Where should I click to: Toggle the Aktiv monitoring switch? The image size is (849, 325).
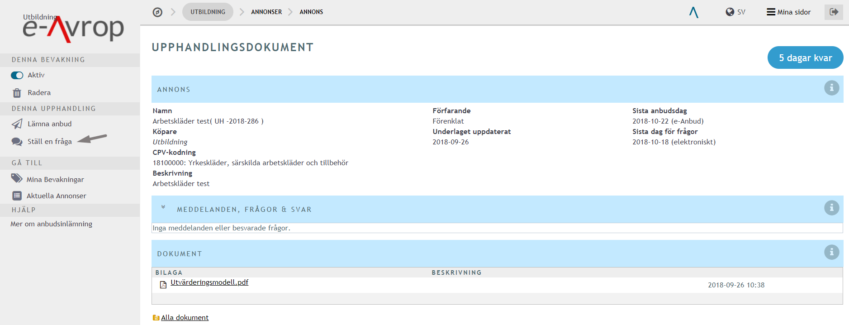pos(17,75)
